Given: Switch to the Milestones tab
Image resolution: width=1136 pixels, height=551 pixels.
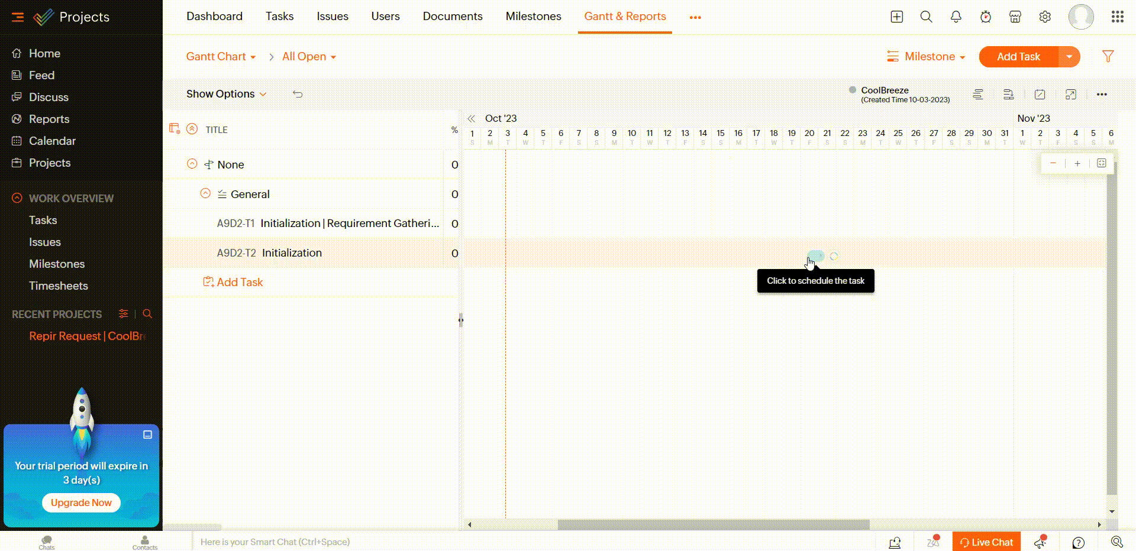Looking at the screenshot, I should tap(533, 17).
